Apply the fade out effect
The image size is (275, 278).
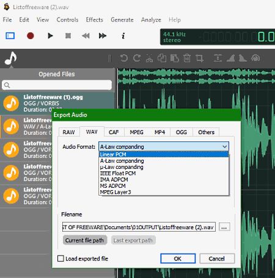[x=243, y=59]
